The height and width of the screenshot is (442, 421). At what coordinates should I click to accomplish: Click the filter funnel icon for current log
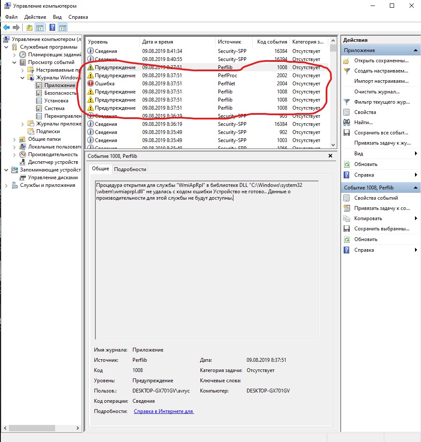[x=347, y=102]
